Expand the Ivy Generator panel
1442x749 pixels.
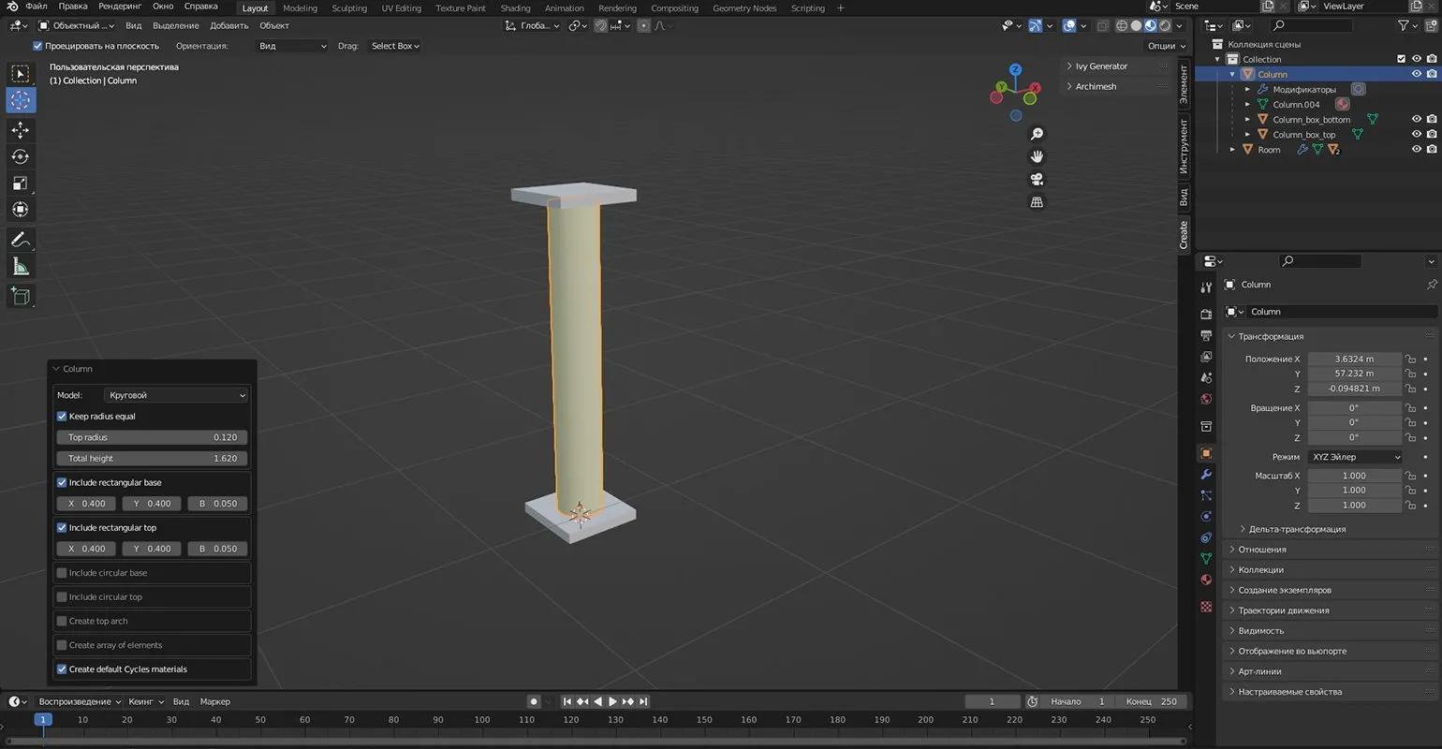pyautogui.click(x=1101, y=66)
